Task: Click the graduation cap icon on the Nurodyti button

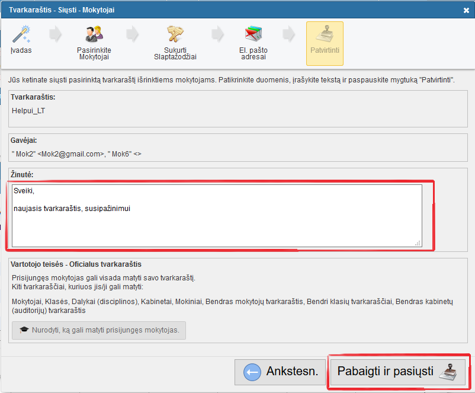Action: 24,330
